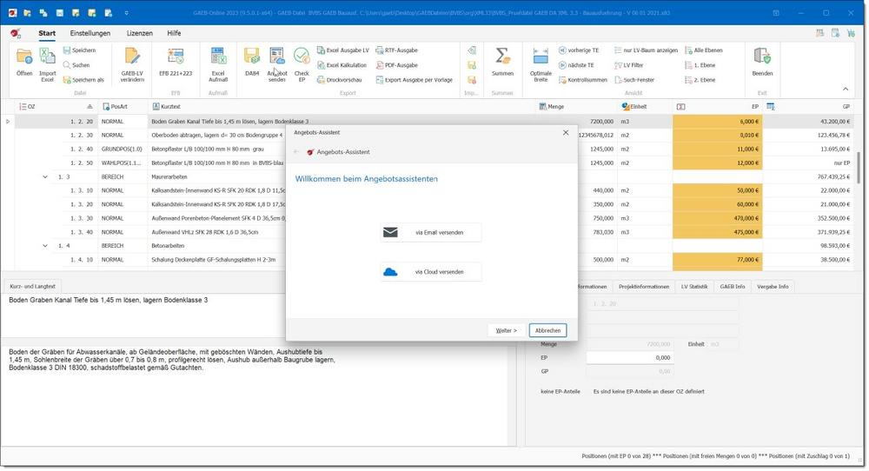Choose RTF-Ausgabe export
869x471 pixels.
(397, 50)
